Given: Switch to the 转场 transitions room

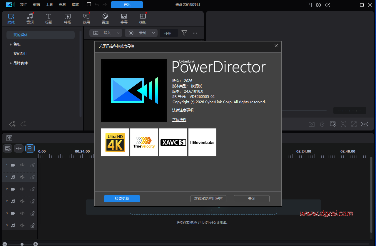Looking at the screenshot, I should (68, 19).
